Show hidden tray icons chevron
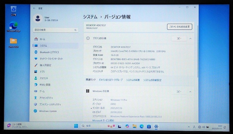This screenshot has height=134, width=233. [189, 127]
